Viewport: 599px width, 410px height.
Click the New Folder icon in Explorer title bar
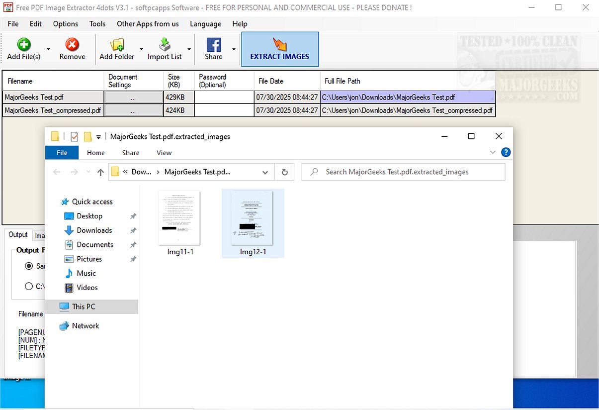tap(87, 136)
